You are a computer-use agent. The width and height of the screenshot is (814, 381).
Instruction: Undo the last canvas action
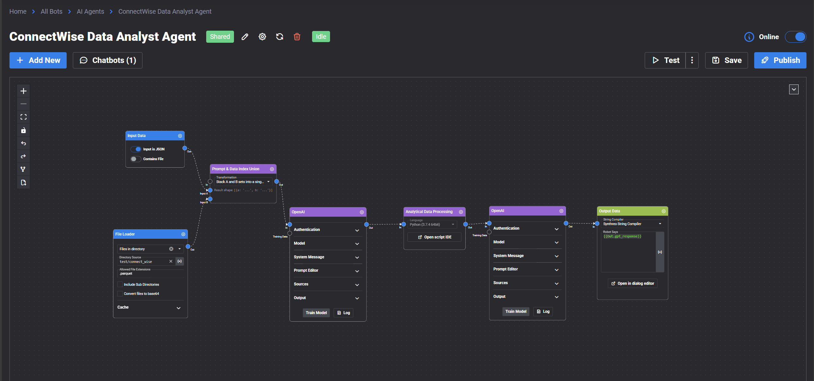24,144
